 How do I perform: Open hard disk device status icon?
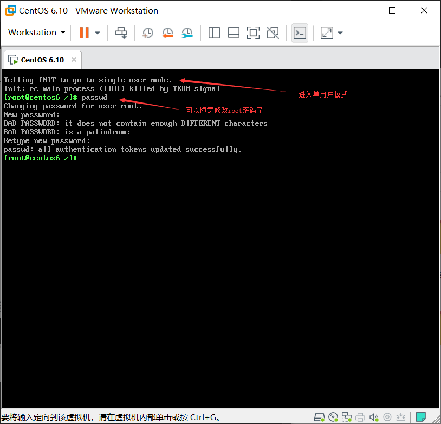pyautogui.click(x=319, y=417)
